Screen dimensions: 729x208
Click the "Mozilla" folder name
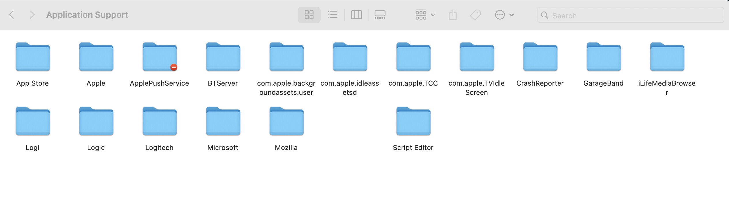[x=286, y=148]
